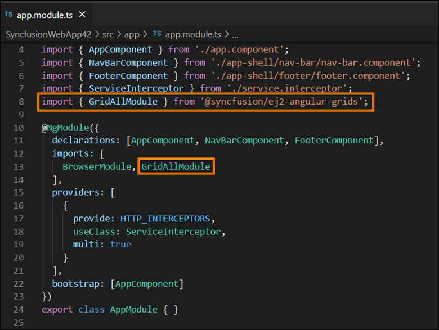Expand the app breadcrumb segment
439x330 pixels.
click(x=132, y=34)
